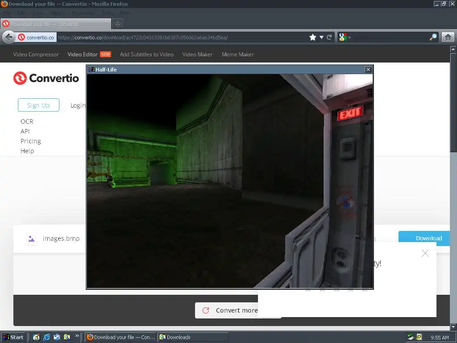Click the page scrollbar up arrow
This screenshot has height=343, width=457.
click(x=453, y=49)
